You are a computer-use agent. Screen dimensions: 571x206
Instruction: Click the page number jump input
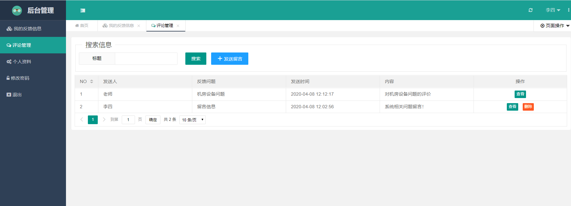(x=128, y=120)
